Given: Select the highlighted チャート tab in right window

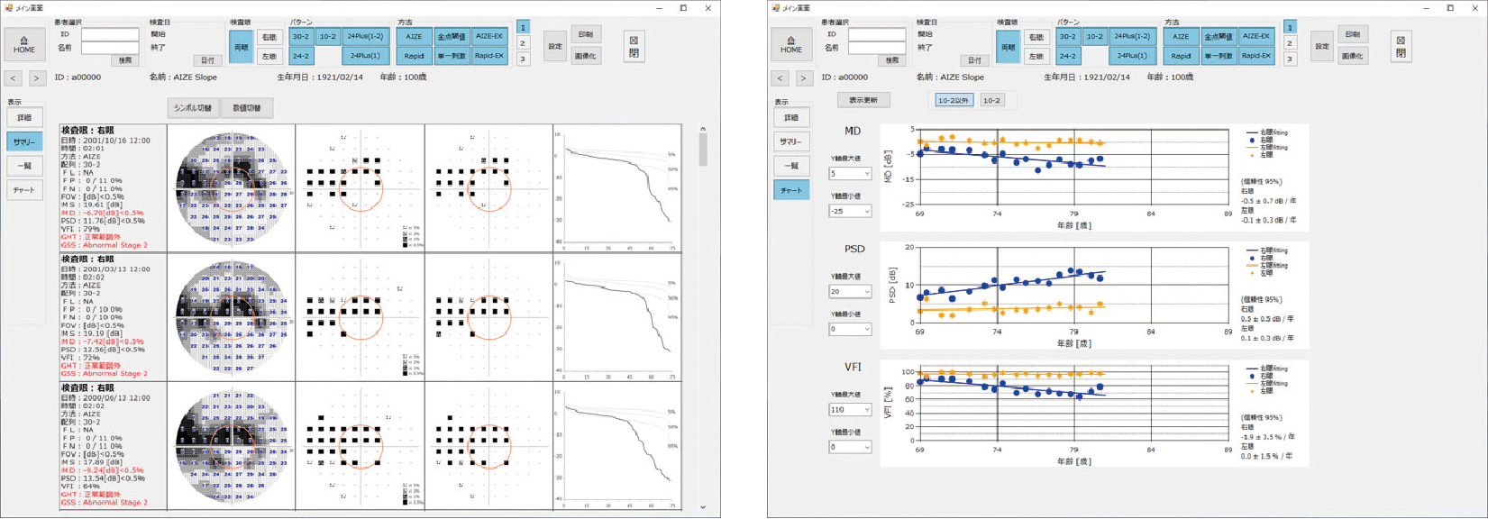Looking at the screenshot, I should coord(791,191).
